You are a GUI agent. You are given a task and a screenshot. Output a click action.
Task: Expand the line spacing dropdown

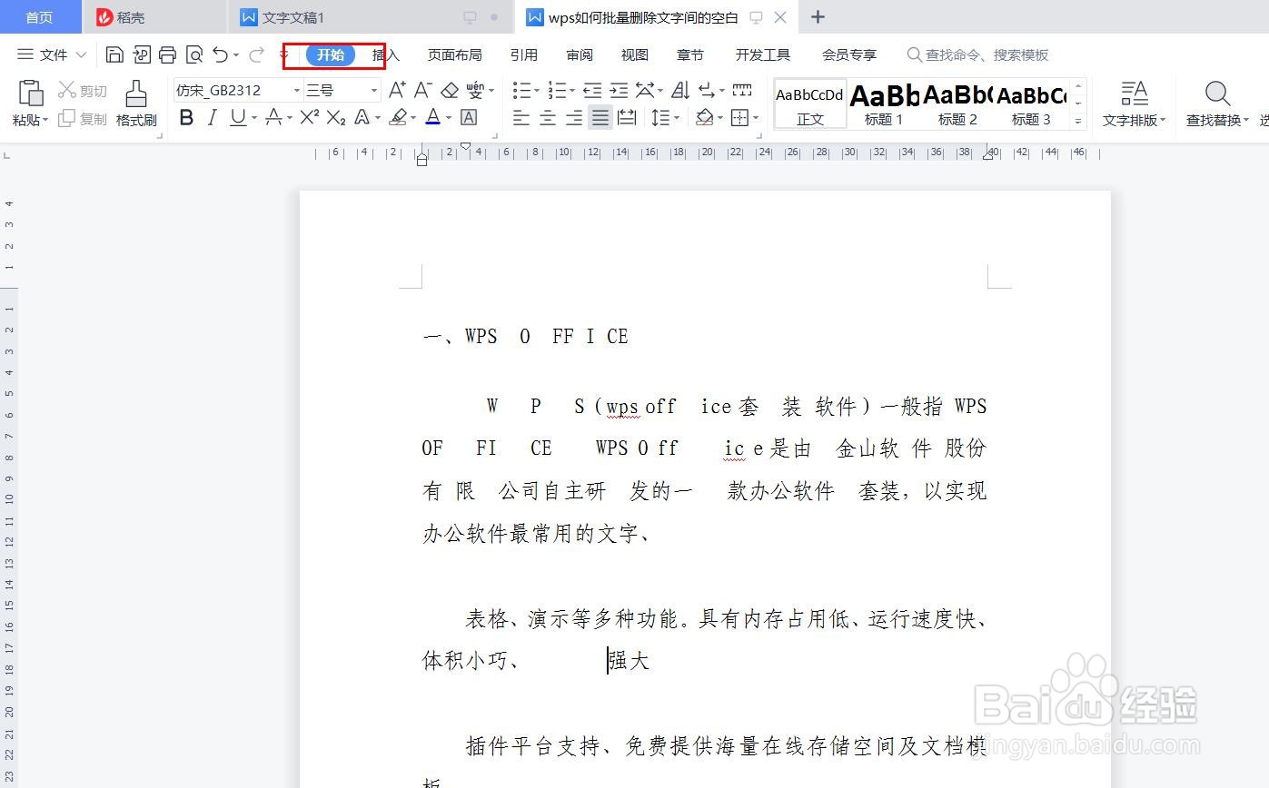679,118
